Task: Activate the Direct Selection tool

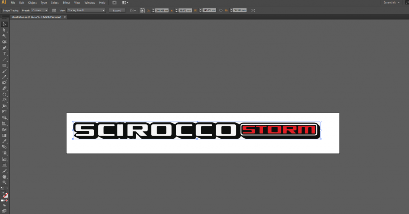Action: click(x=4, y=30)
